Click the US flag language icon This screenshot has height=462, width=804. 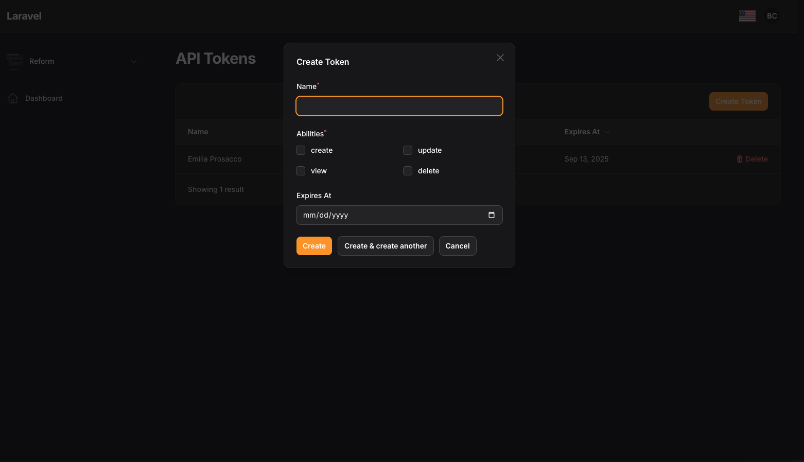click(747, 16)
